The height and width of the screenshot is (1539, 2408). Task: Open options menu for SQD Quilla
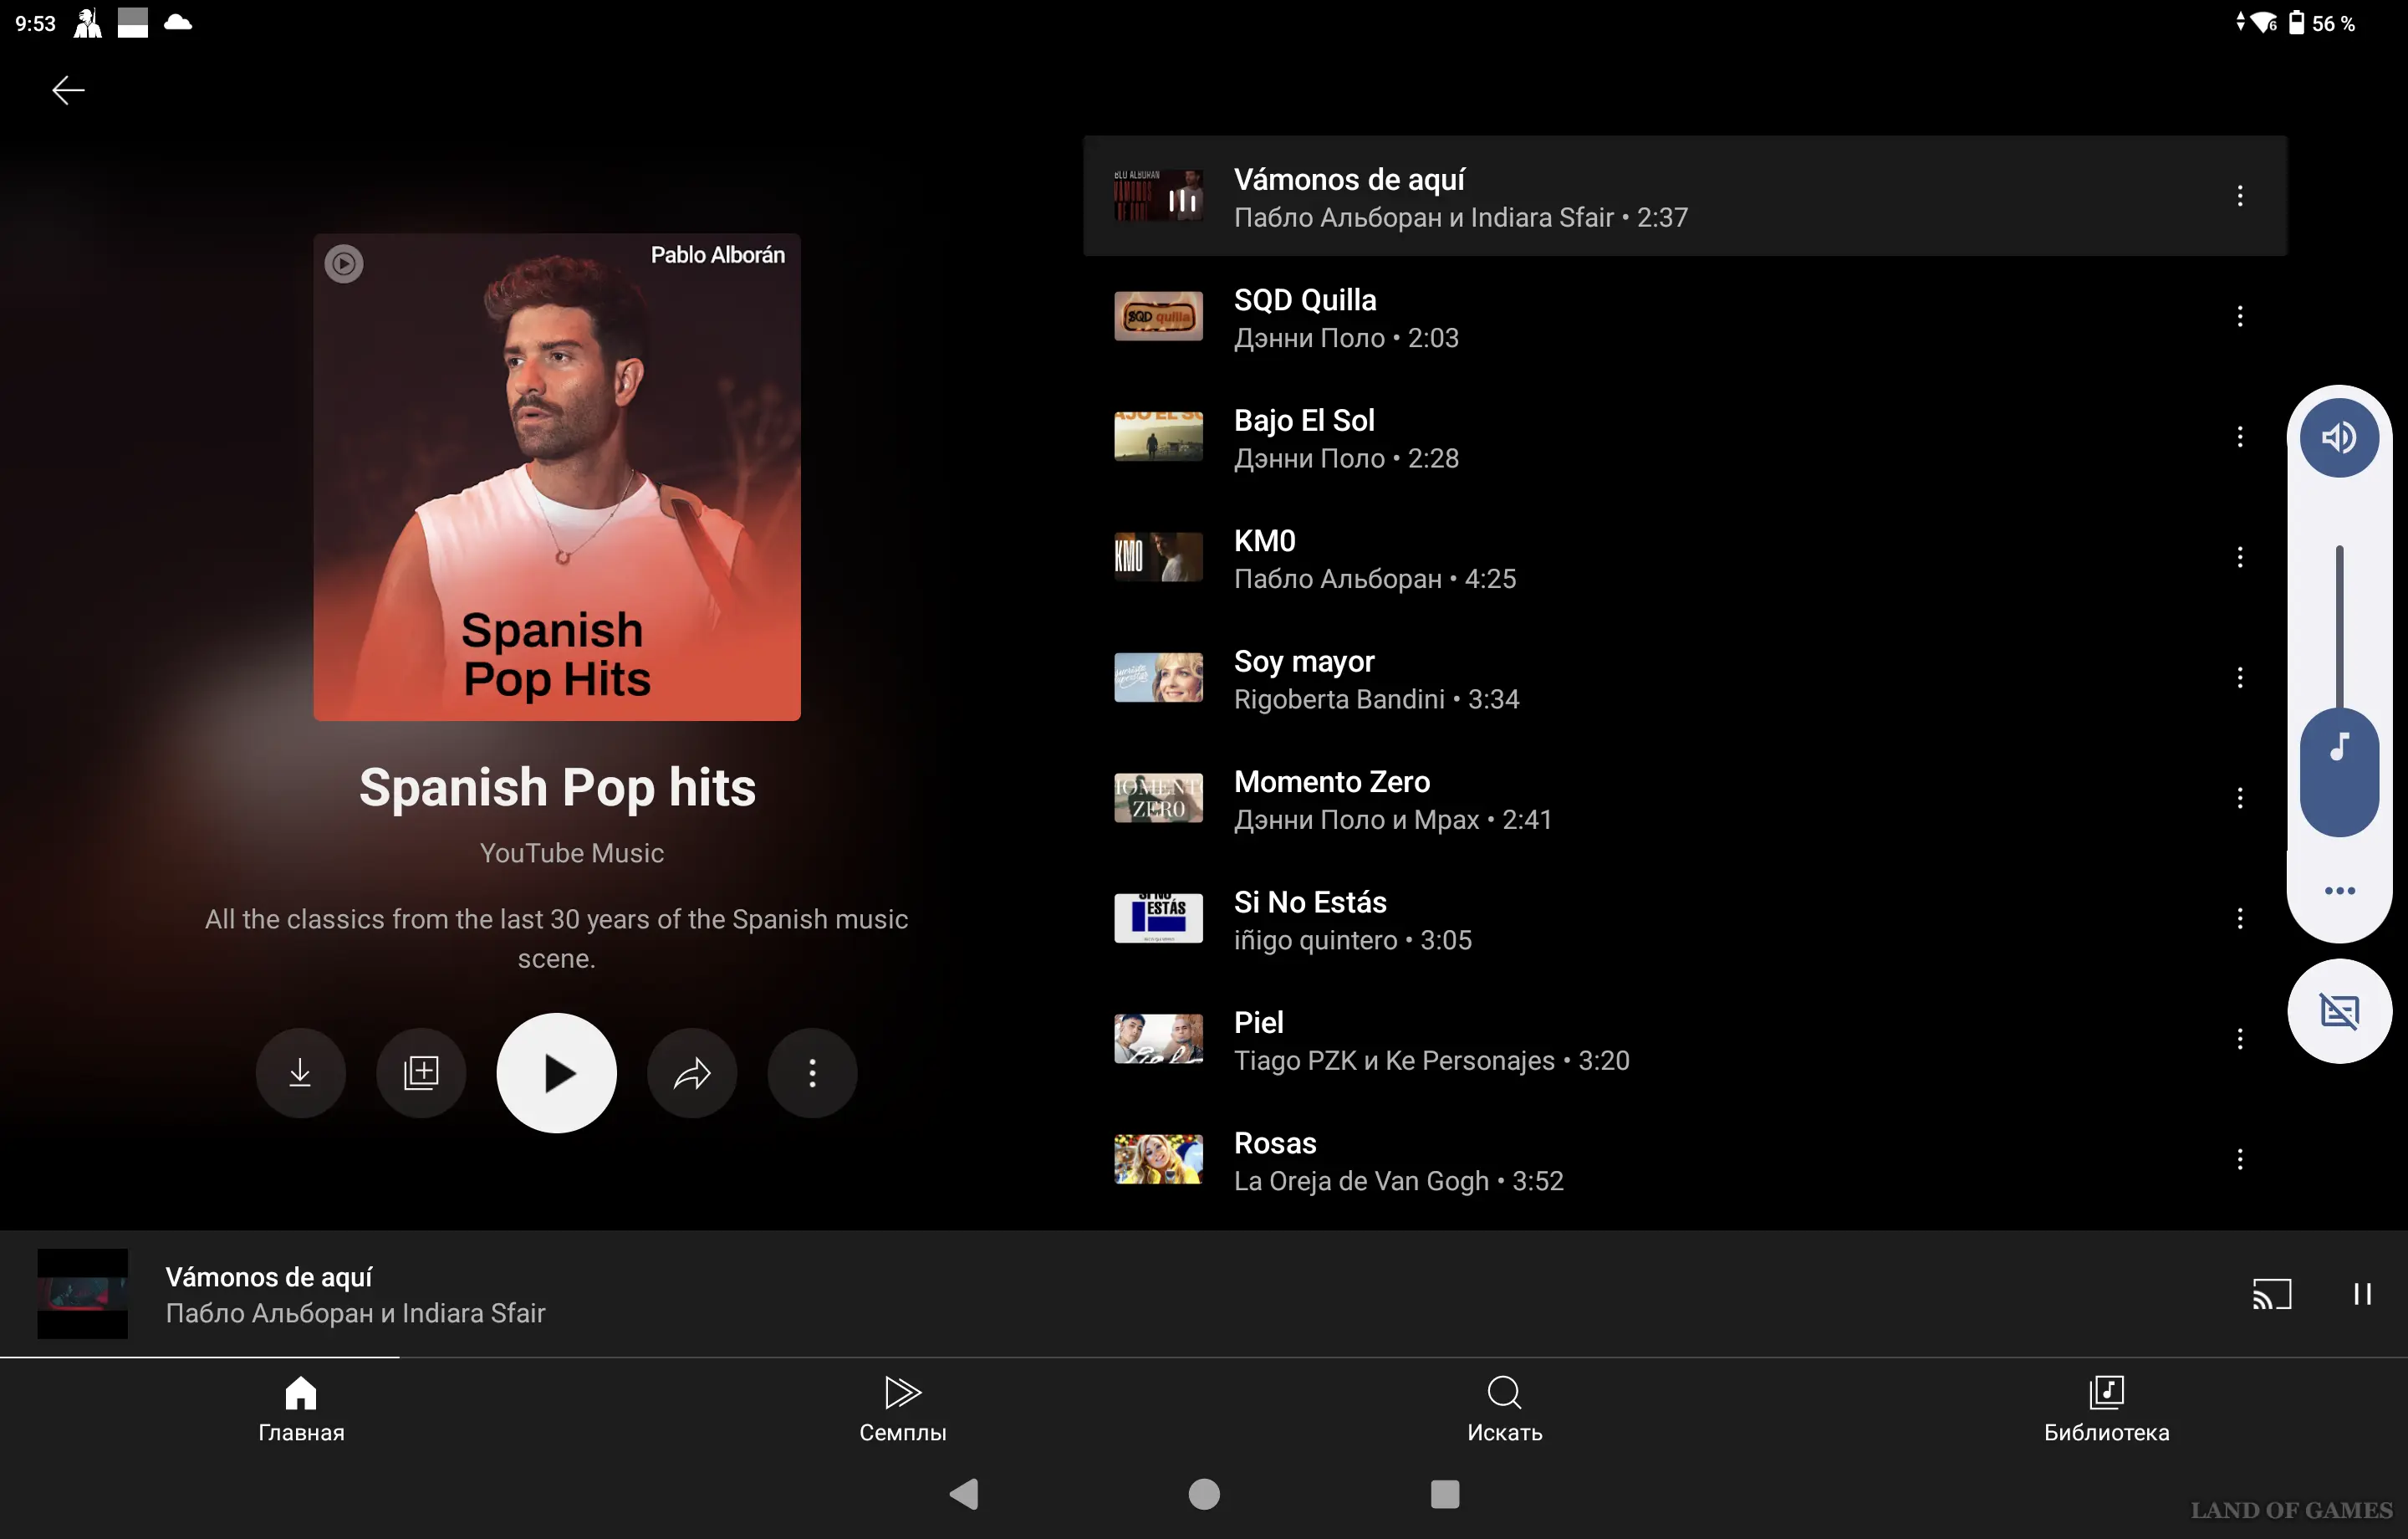pyautogui.click(x=2240, y=317)
